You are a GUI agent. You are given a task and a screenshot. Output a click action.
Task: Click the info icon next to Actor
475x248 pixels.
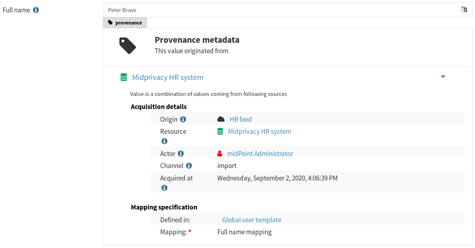tap(181, 153)
